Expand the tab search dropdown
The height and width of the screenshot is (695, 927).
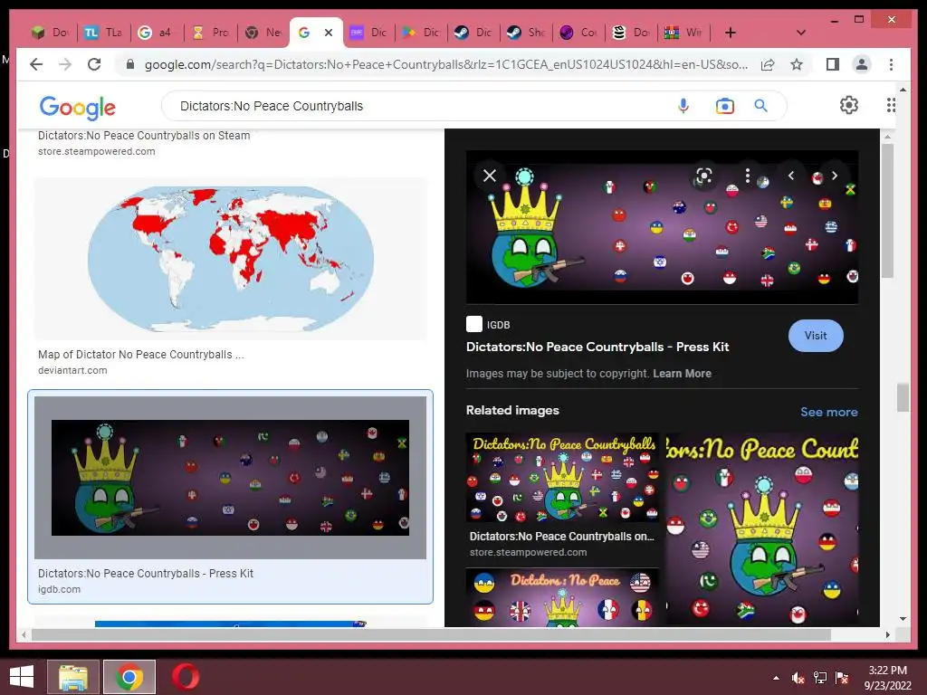[x=800, y=33]
